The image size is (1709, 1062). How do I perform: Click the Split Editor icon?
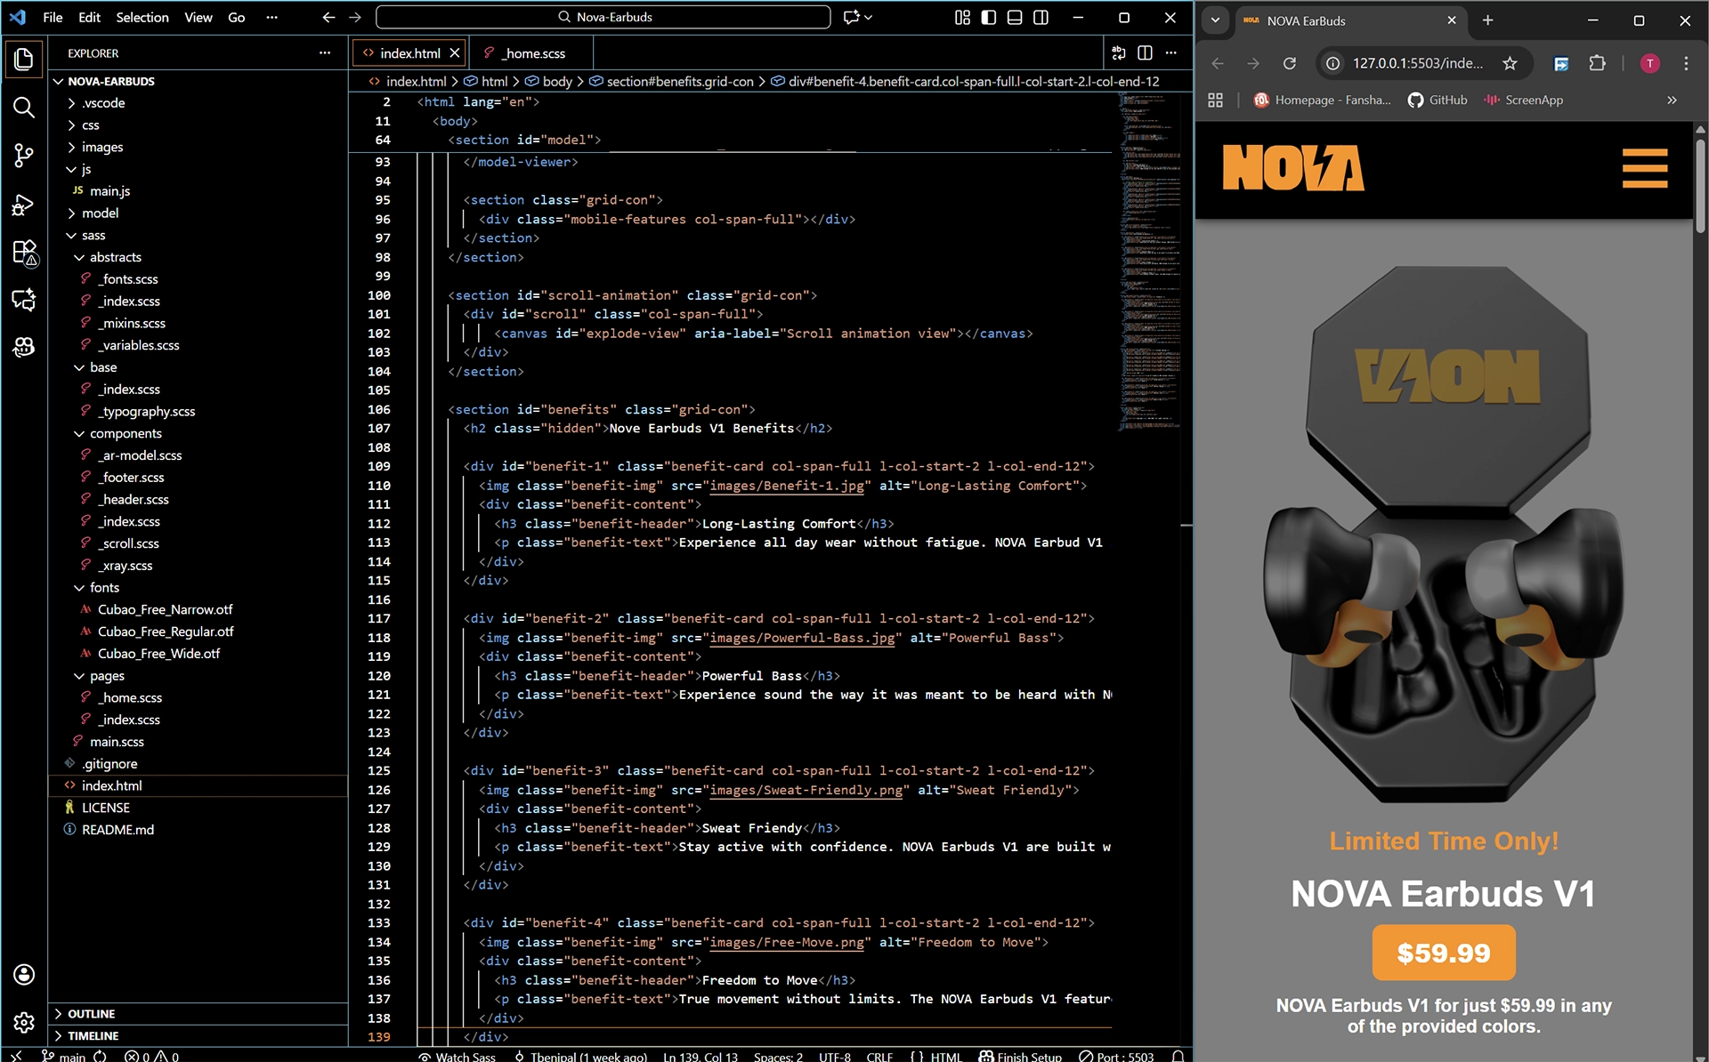tap(1144, 52)
